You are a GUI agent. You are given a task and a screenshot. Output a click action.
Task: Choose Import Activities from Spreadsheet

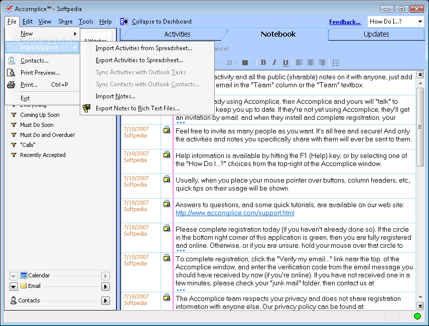coord(147,48)
